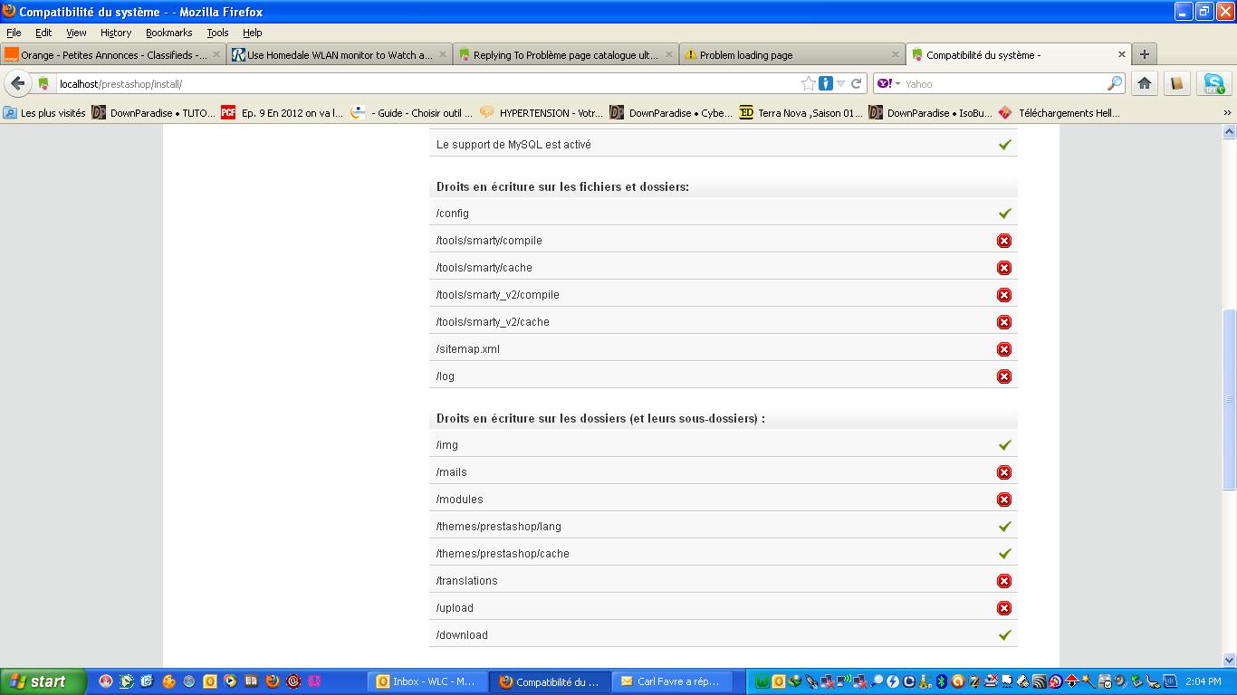Click the blue info icon in the address bar

click(825, 83)
